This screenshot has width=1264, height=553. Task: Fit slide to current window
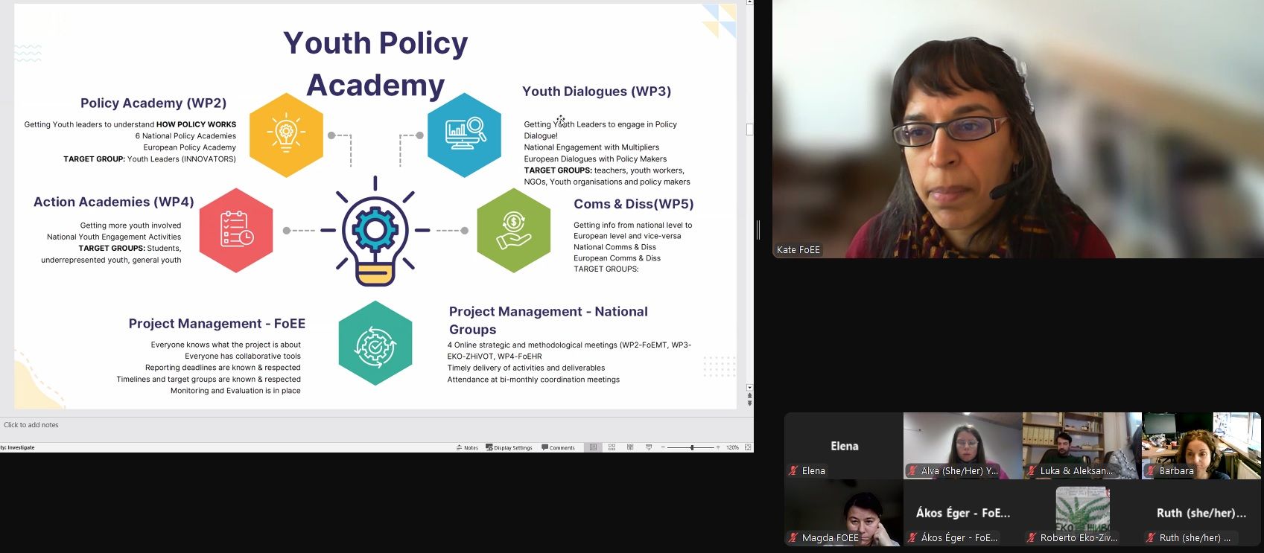pyautogui.click(x=748, y=447)
